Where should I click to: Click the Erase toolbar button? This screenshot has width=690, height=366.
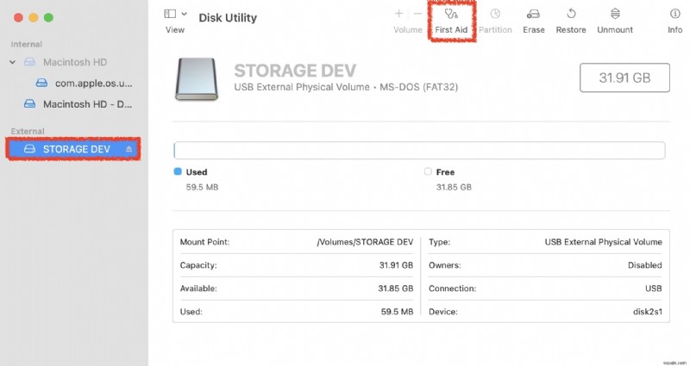[x=533, y=21]
